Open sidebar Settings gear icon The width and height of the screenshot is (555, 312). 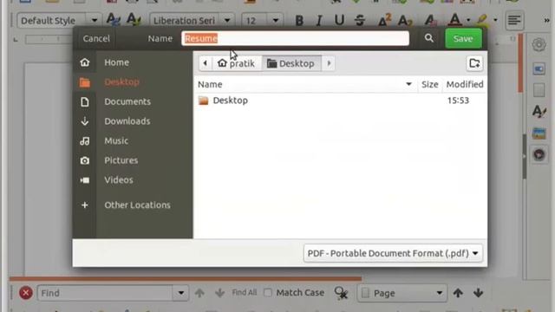[x=539, y=45]
